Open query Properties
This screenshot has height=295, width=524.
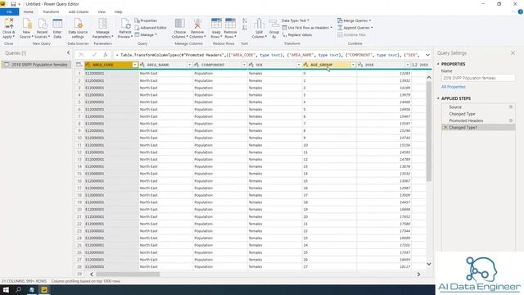(x=146, y=20)
